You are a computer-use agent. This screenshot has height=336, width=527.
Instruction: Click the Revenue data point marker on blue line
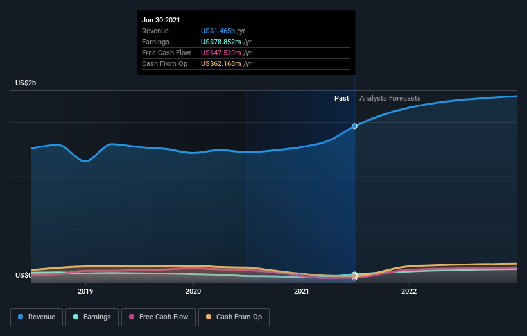(354, 126)
